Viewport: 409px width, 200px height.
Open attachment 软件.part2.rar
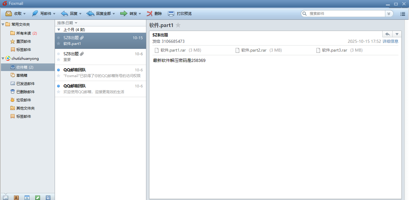click(254, 50)
